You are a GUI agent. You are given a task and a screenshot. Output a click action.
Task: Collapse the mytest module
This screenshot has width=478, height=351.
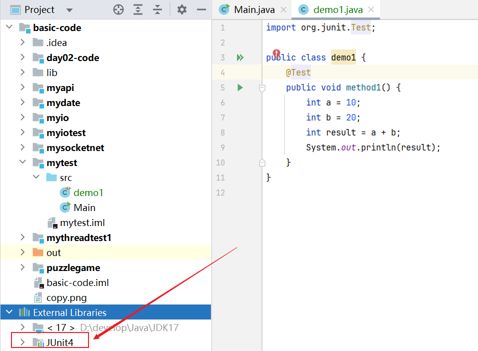point(21,162)
